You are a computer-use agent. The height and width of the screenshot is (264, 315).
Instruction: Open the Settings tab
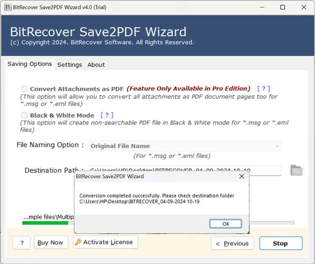point(70,65)
